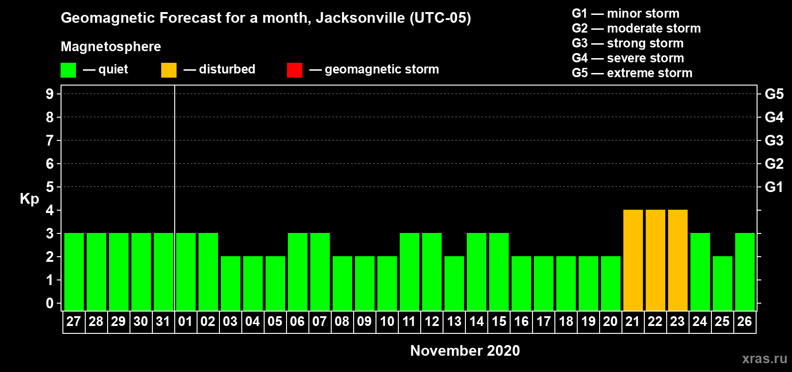Click the 'G2 — moderate storm' legend line

(636, 28)
